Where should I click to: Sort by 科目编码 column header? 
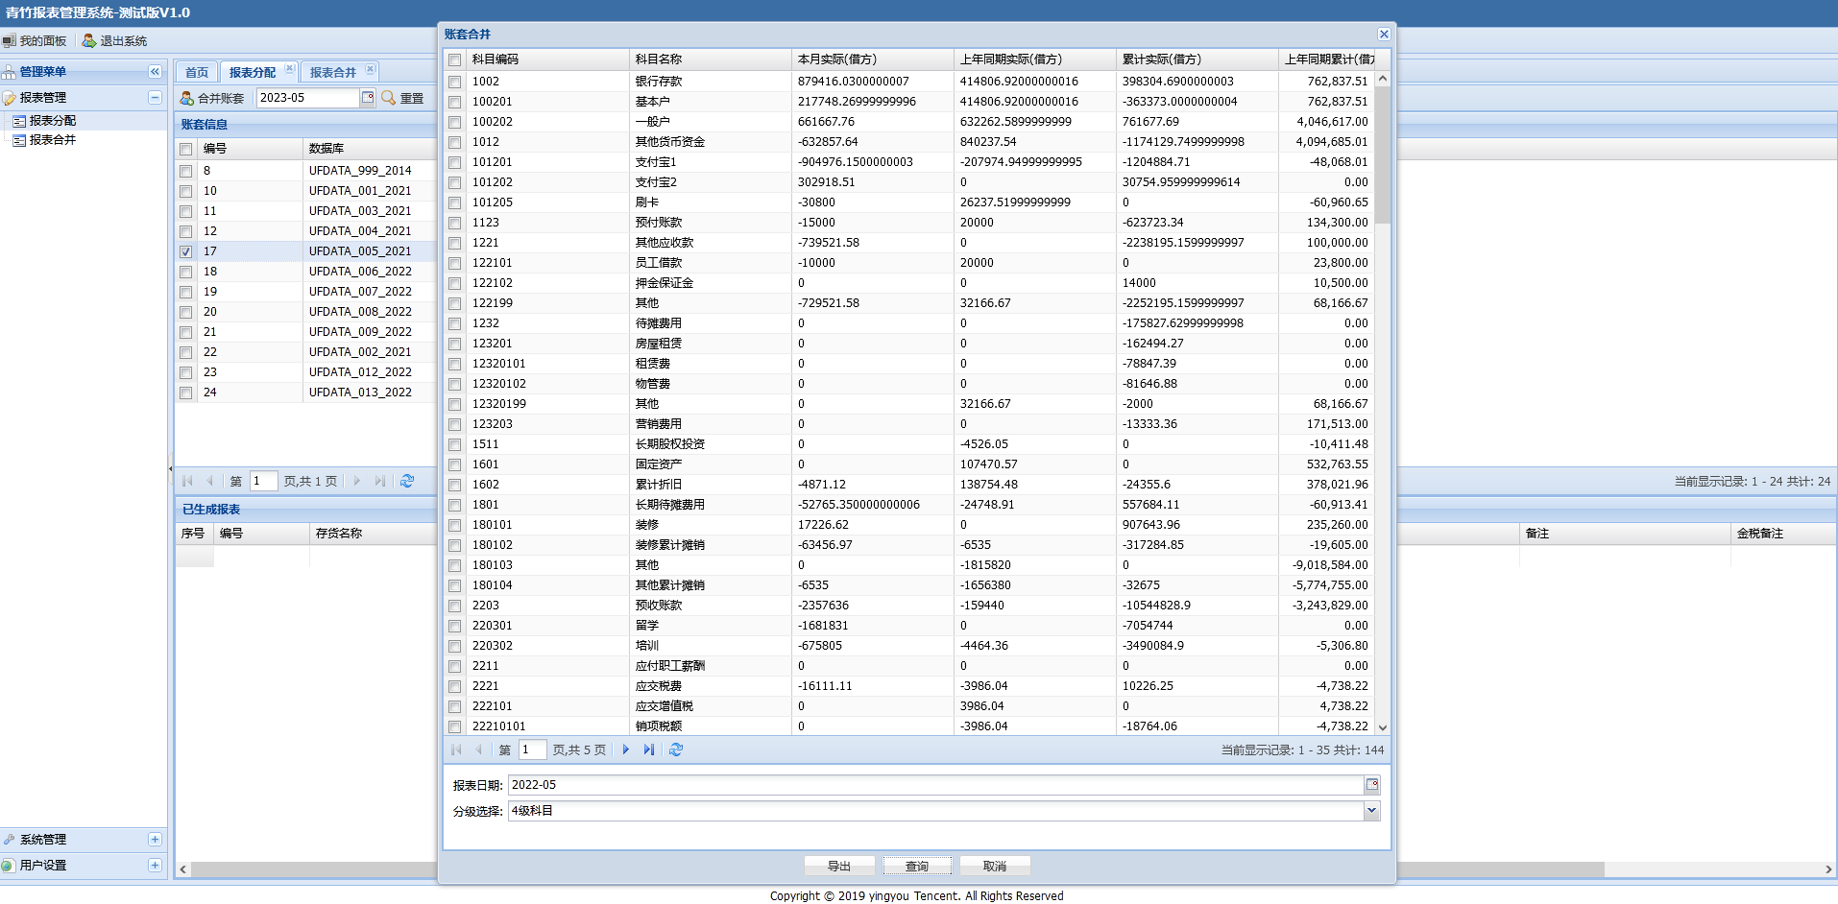pos(547,59)
